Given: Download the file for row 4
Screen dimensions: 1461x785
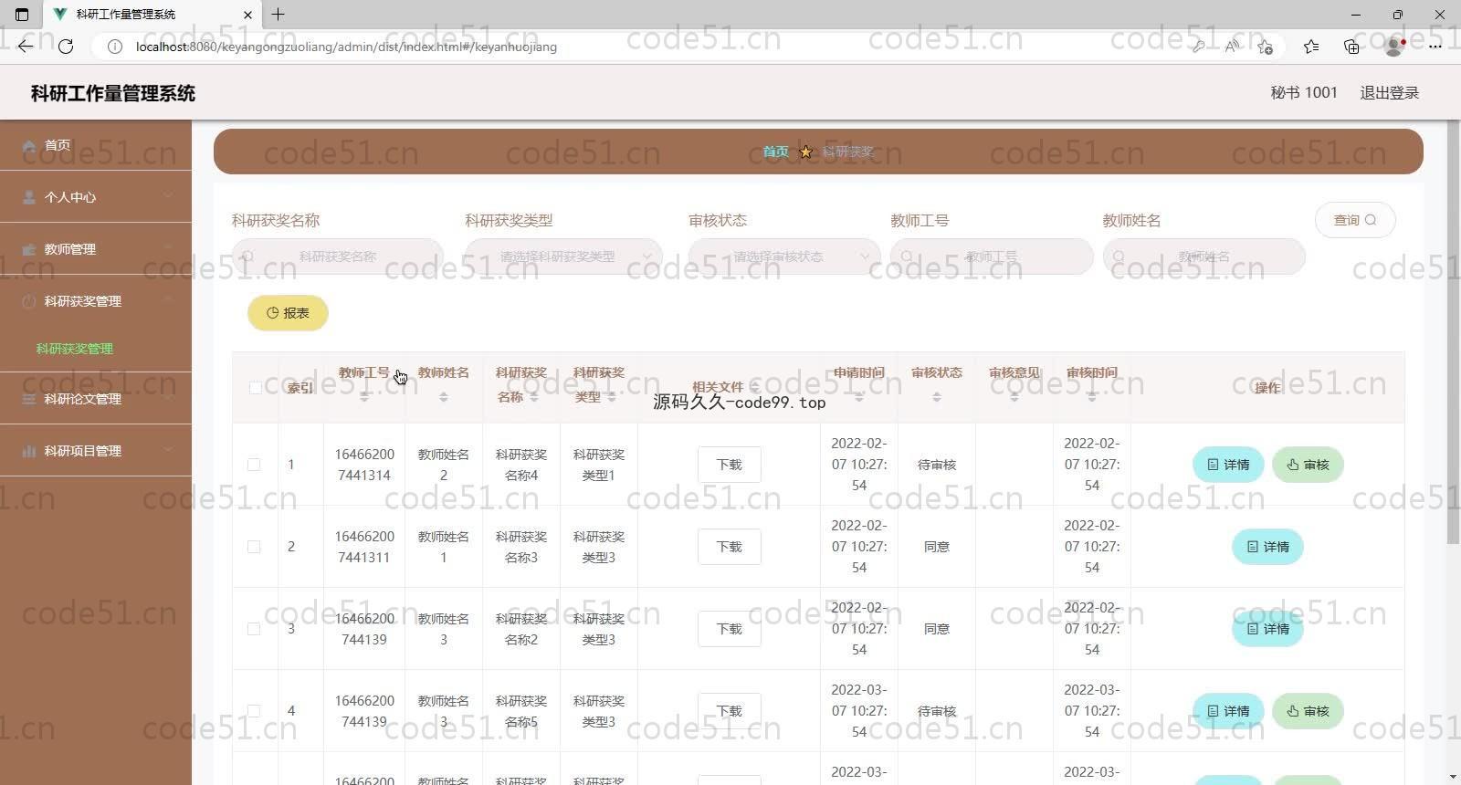Looking at the screenshot, I should pos(729,711).
